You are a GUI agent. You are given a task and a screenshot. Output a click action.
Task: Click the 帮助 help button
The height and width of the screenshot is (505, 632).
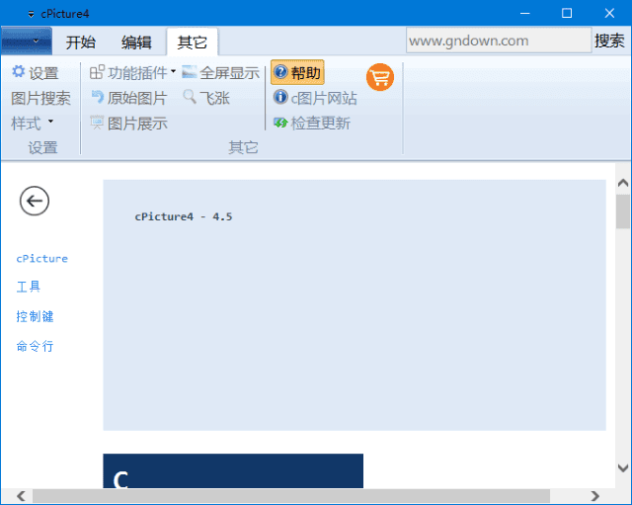point(297,73)
